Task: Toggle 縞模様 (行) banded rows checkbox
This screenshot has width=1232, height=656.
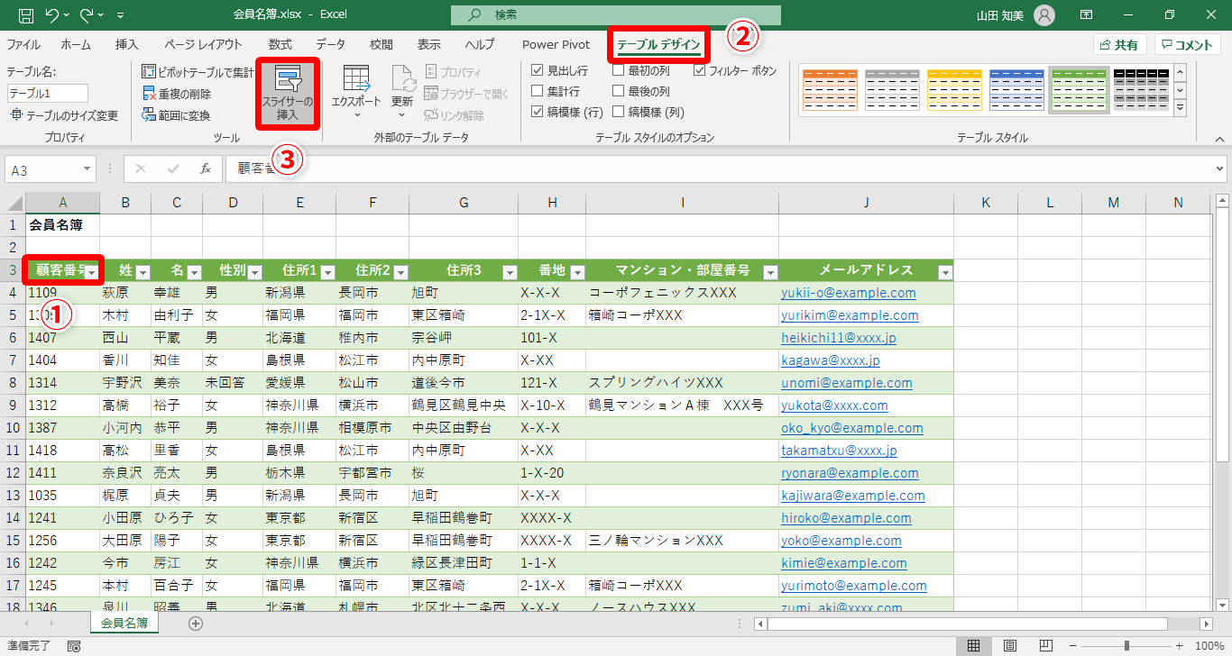Action: pyautogui.click(x=538, y=113)
